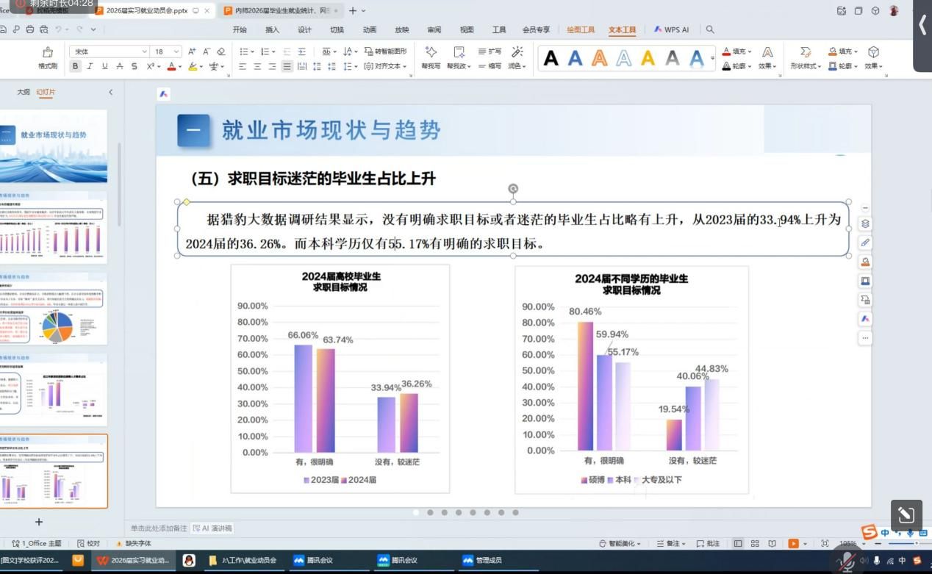The height and width of the screenshot is (574, 932).
Task: Open the 插入 ribbon tab
Action: point(272,30)
